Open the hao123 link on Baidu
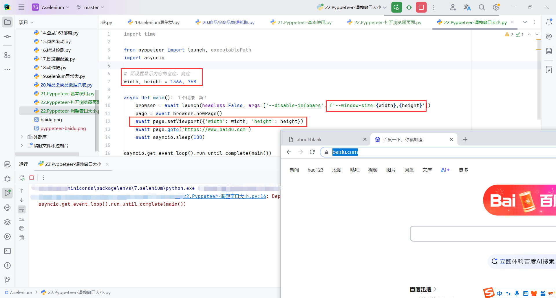Screen dimensions: 556x298 (315, 170)
